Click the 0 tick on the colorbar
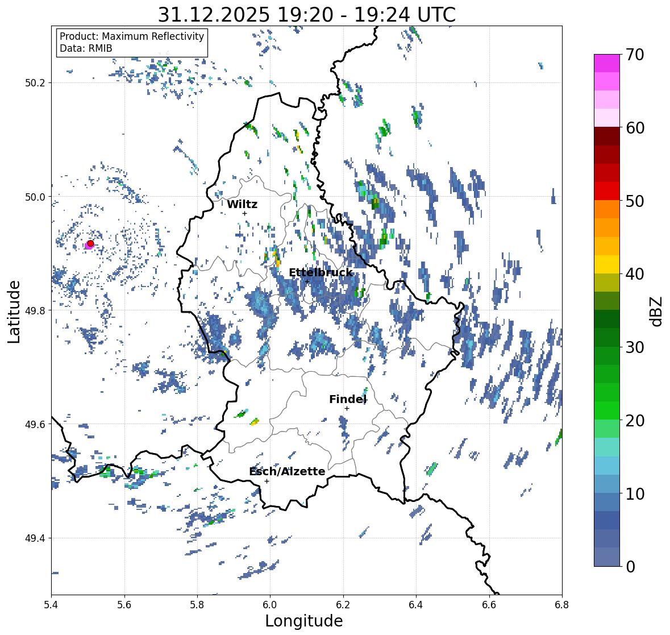Image resolution: width=670 pixels, height=635 pixels. coord(630,567)
